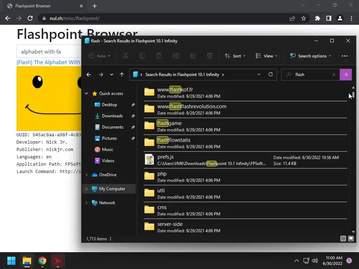This screenshot has width=359, height=269.
Task: Open the New dropdown in Explorer toolbar
Action: click(100, 56)
